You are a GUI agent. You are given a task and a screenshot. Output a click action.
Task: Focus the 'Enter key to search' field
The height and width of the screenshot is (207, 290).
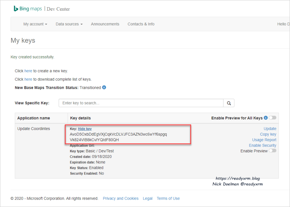click(x=141, y=103)
